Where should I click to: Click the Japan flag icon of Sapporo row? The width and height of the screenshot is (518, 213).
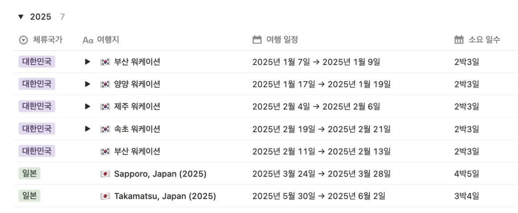(105, 174)
